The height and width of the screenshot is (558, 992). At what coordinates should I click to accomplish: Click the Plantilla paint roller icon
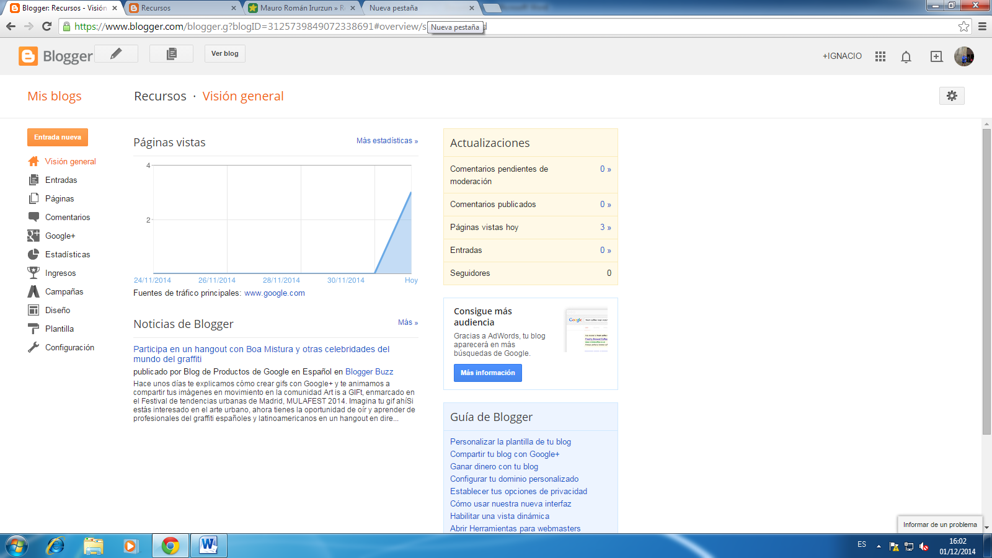pyautogui.click(x=33, y=329)
